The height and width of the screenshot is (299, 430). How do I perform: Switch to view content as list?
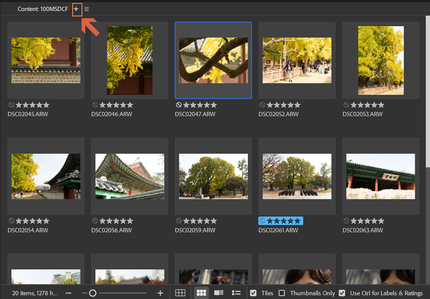click(x=236, y=293)
